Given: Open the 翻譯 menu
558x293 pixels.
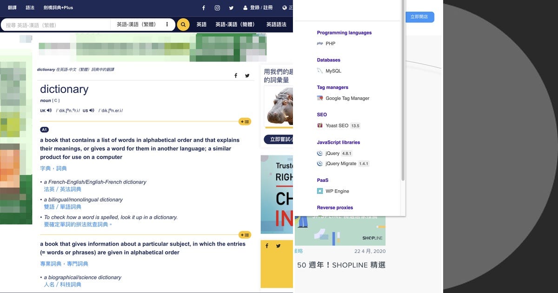Looking at the screenshot, I should pyautogui.click(x=11, y=7).
